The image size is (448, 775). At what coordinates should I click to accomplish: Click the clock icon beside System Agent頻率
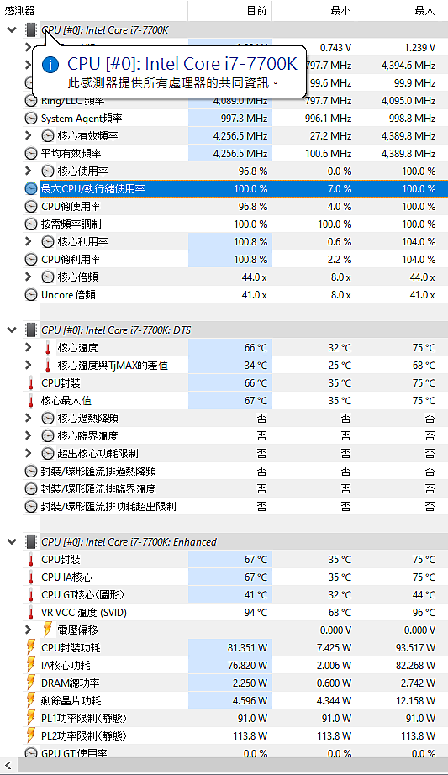tap(30, 119)
